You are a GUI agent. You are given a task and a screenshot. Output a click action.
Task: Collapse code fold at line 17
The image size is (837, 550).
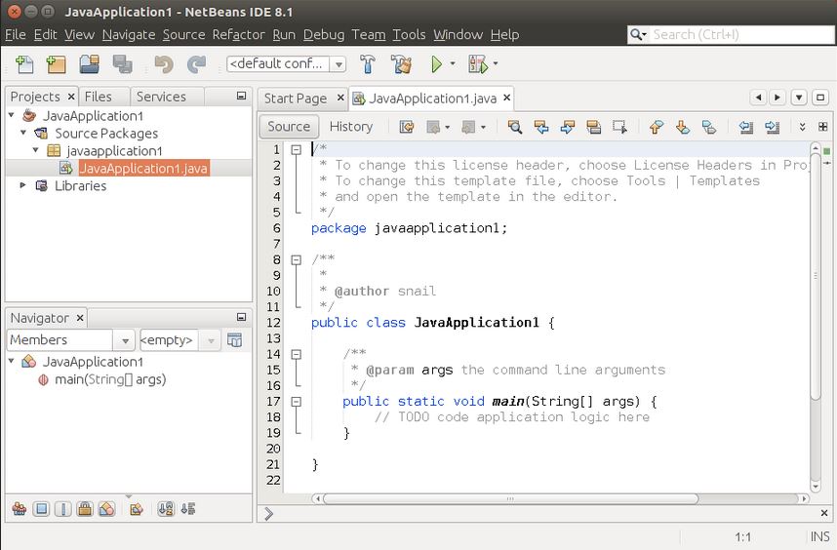297,402
